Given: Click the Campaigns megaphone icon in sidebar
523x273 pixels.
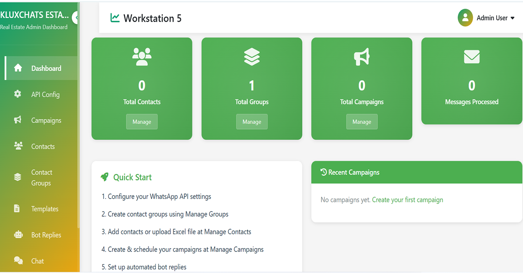Looking at the screenshot, I should [x=18, y=120].
